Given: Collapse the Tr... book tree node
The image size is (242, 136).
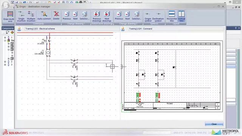Looking at the screenshot, I should pos(5,40).
